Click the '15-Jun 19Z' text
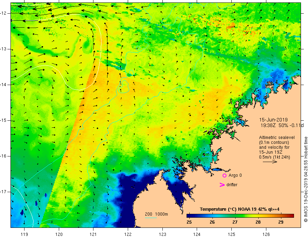Screen dimensions: 308x238 (270, 152)
